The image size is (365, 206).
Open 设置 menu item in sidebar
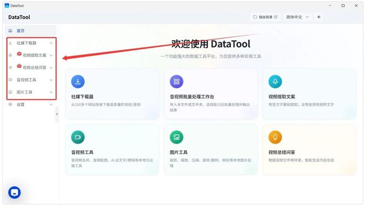point(31,104)
